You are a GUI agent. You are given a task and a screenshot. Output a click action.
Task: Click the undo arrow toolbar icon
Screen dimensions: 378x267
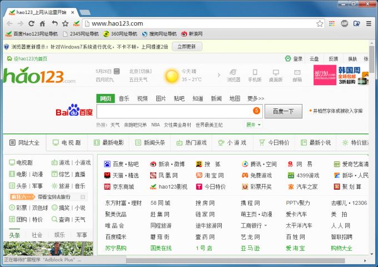point(54,23)
